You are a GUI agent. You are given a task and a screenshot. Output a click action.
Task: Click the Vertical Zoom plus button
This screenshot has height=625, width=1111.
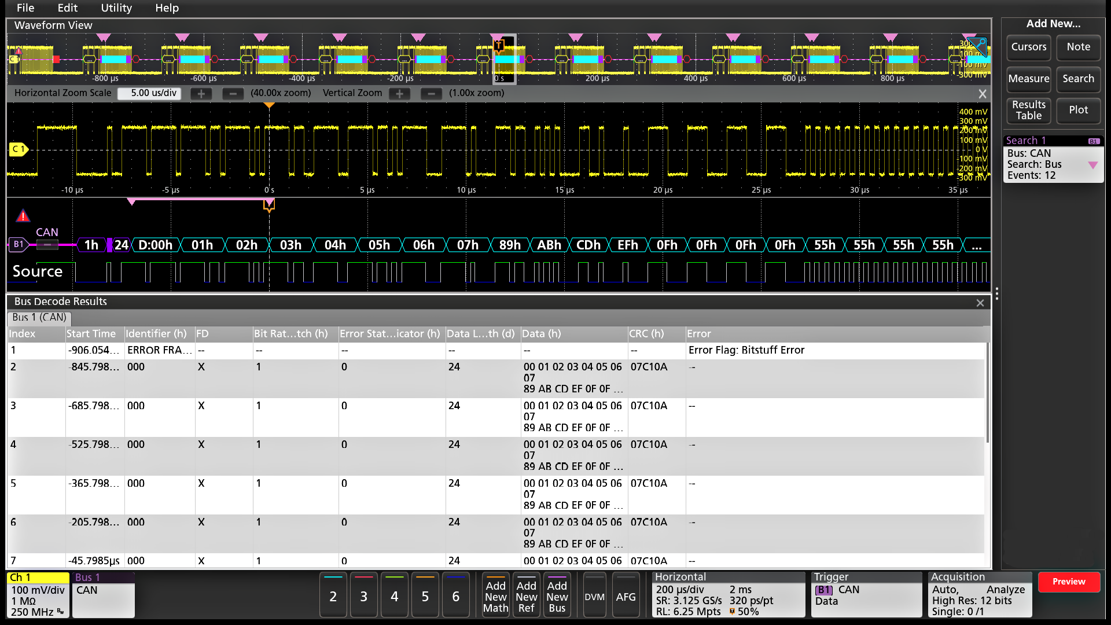click(399, 94)
